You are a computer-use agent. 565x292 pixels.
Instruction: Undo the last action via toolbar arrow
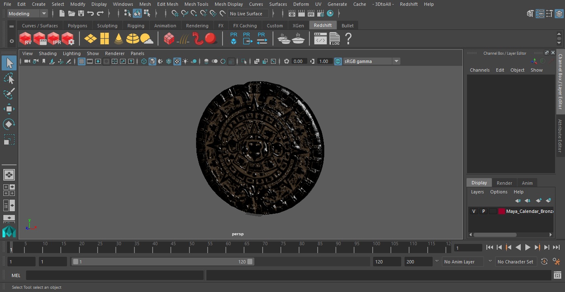pyautogui.click(x=91, y=14)
